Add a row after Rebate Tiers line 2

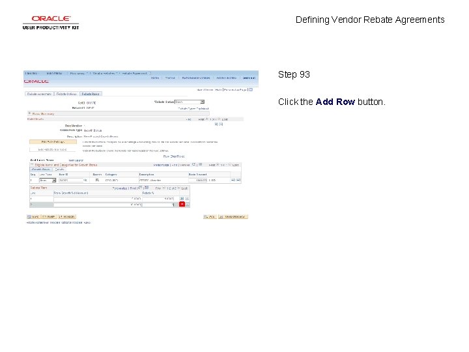182,204
